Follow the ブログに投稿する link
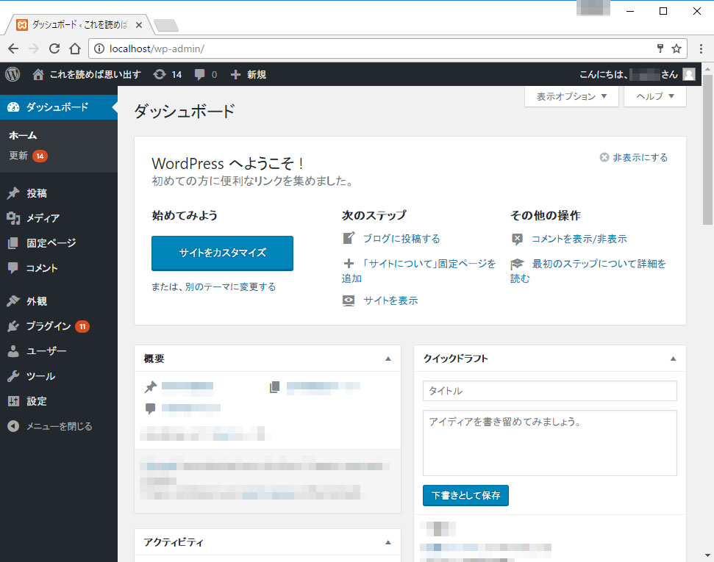This screenshot has height=562, width=714. (401, 239)
